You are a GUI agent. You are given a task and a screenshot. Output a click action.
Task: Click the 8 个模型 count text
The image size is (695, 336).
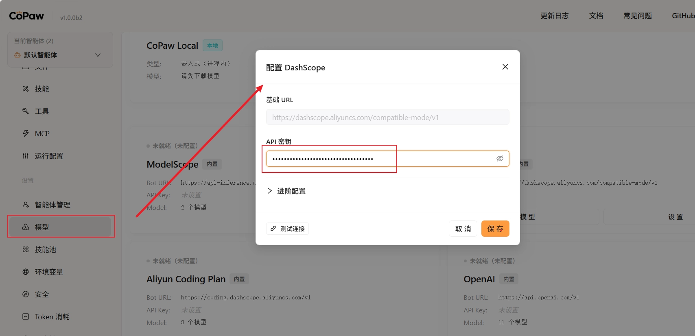click(194, 322)
